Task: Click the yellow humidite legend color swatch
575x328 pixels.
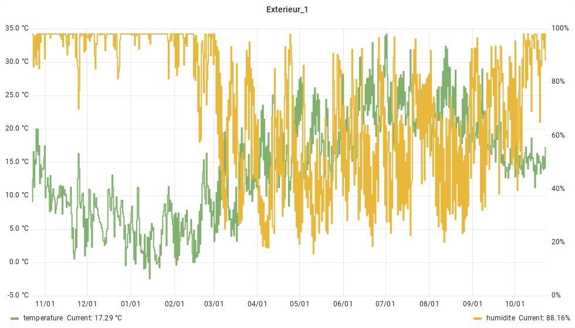Action: point(477,318)
